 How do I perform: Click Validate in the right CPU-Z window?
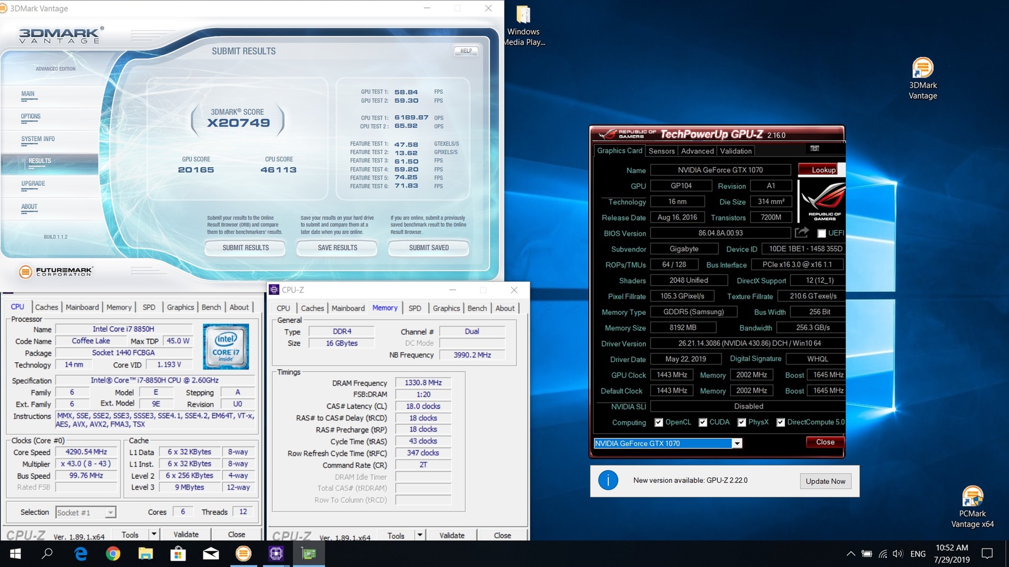click(x=452, y=535)
